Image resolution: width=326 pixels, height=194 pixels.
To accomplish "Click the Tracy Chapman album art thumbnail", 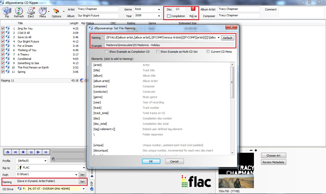I will [x=236, y=171].
